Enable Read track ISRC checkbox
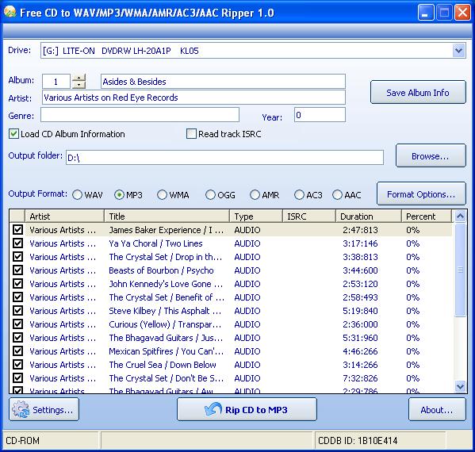The height and width of the screenshot is (452, 475). pos(191,133)
